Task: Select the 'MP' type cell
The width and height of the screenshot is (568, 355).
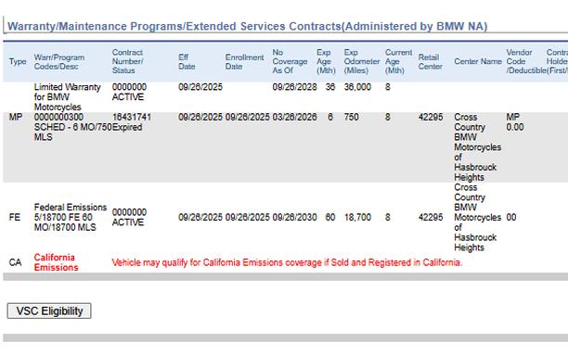Action: click(x=16, y=117)
